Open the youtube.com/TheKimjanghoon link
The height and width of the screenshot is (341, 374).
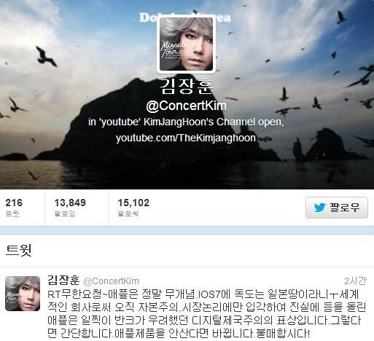point(186,138)
